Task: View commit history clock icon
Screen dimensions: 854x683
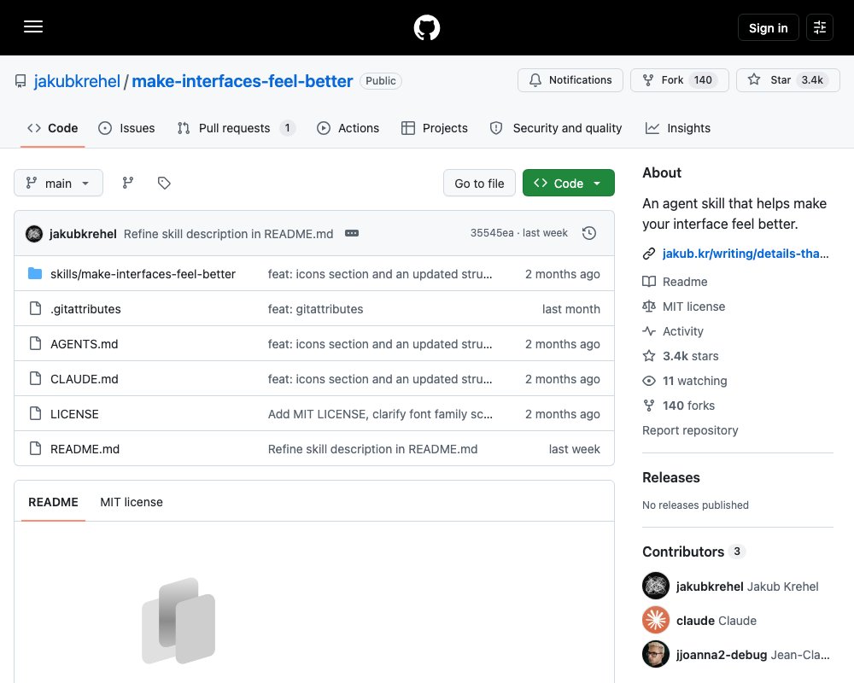Action: pos(588,233)
